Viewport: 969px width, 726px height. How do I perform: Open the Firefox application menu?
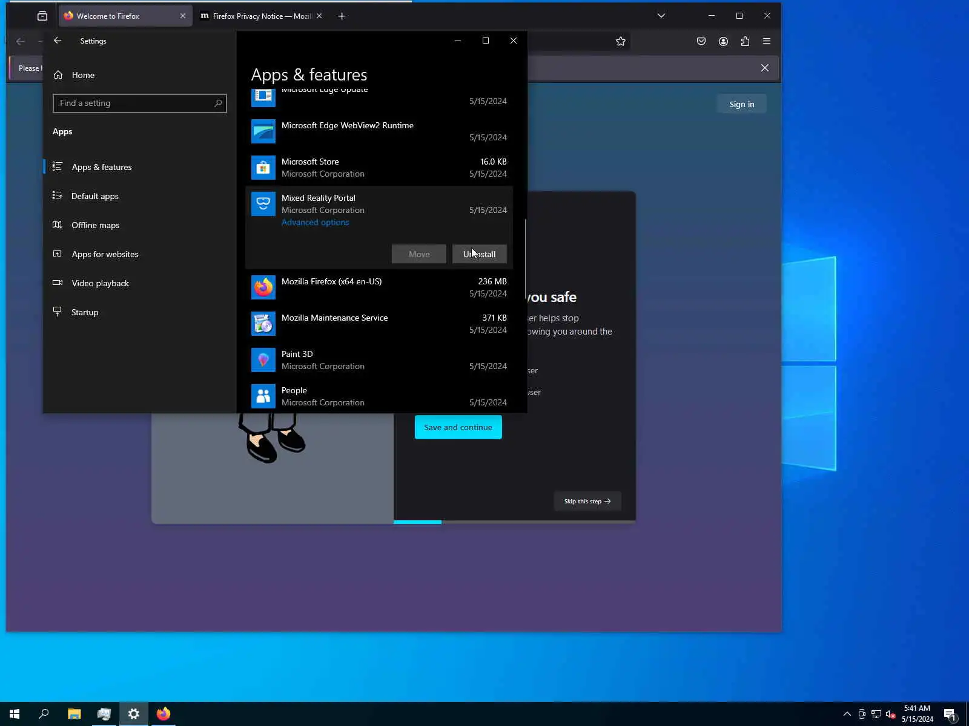(x=767, y=41)
